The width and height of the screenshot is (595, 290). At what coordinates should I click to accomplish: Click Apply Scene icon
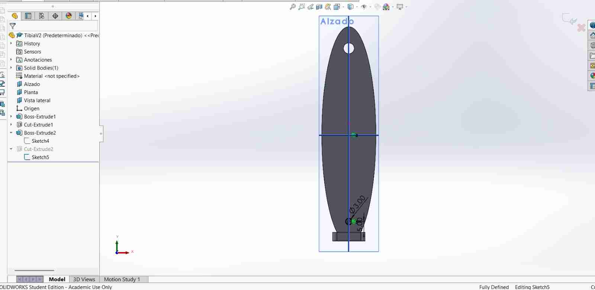click(386, 7)
